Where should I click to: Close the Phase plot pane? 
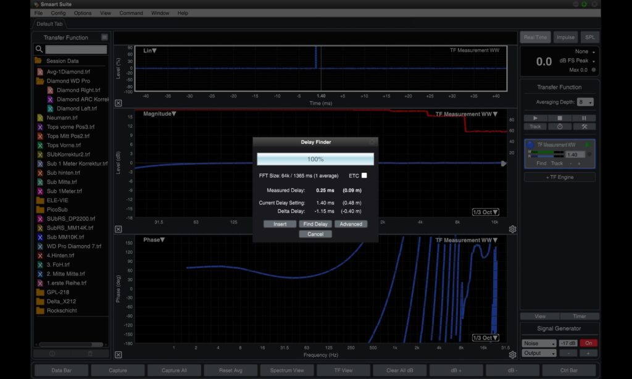pyautogui.click(x=118, y=355)
